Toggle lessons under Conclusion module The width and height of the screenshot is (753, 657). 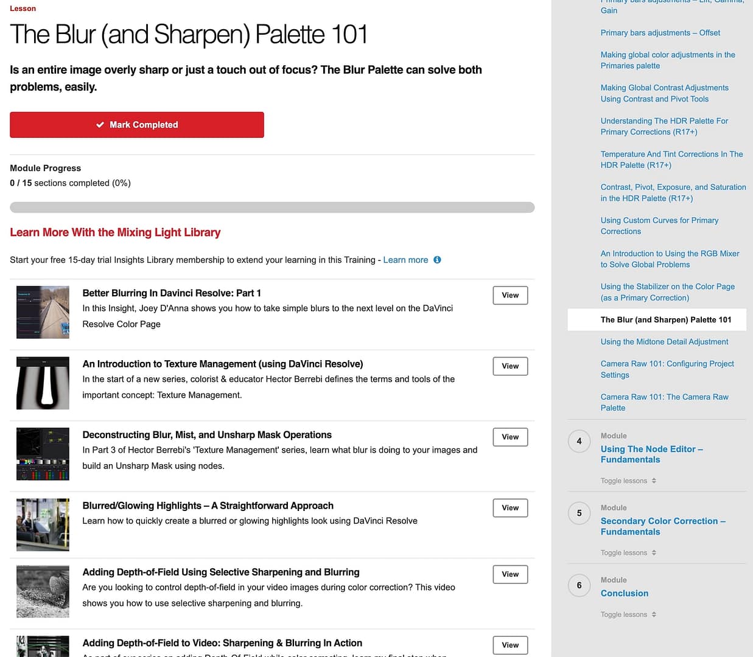click(x=628, y=614)
